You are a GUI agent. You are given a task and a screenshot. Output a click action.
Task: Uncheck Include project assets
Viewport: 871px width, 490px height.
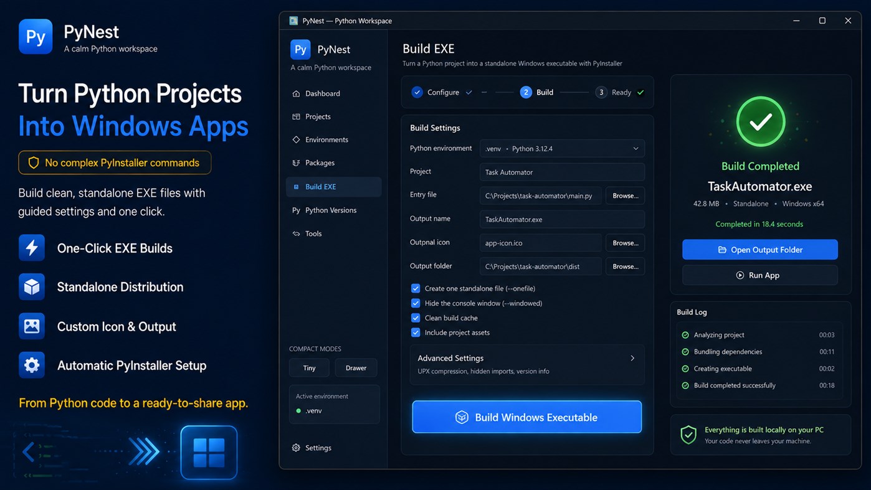(x=416, y=332)
